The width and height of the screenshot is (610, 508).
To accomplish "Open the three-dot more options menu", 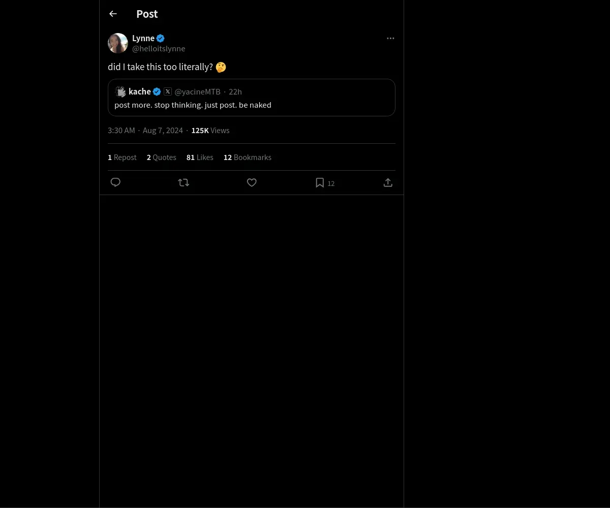I will (x=390, y=38).
